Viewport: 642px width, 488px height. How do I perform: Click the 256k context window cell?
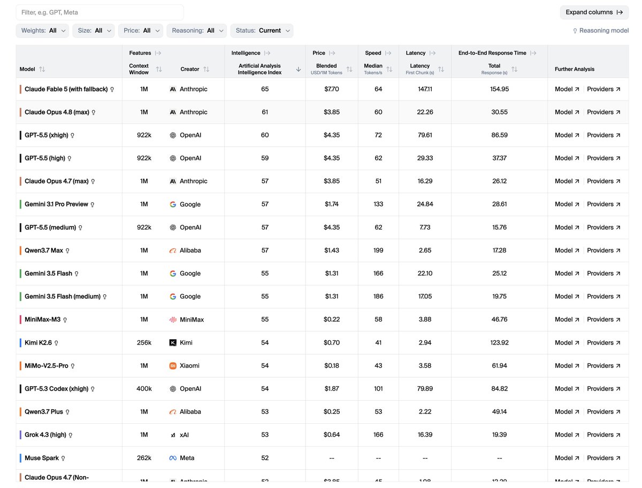(144, 342)
